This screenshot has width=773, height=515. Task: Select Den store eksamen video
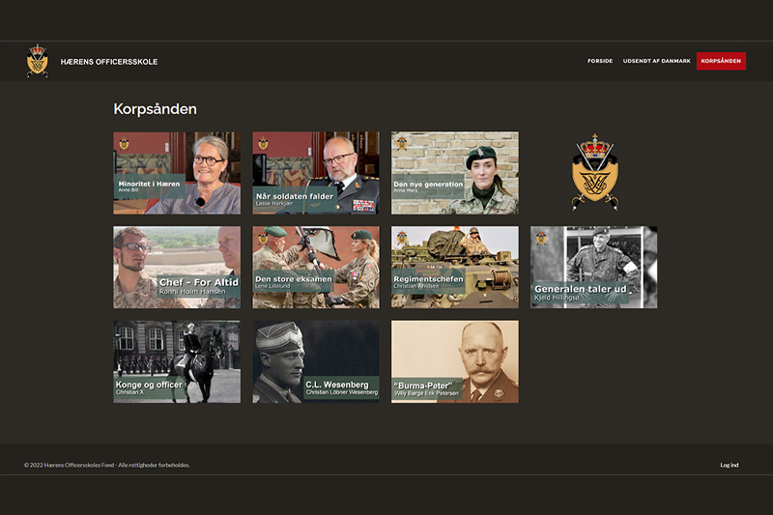[x=316, y=267]
